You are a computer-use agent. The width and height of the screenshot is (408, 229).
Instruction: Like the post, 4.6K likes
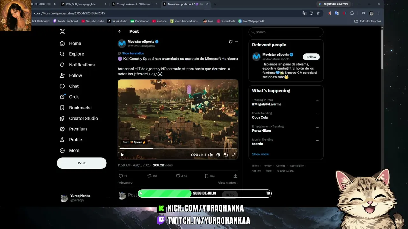[182, 176]
